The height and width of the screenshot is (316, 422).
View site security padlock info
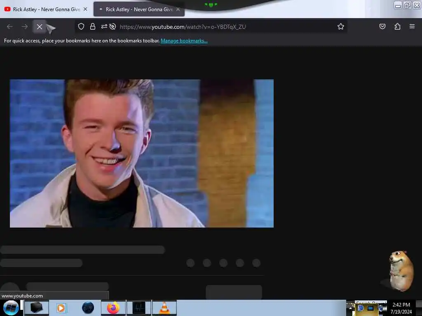pyautogui.click(x=93, y=26)
